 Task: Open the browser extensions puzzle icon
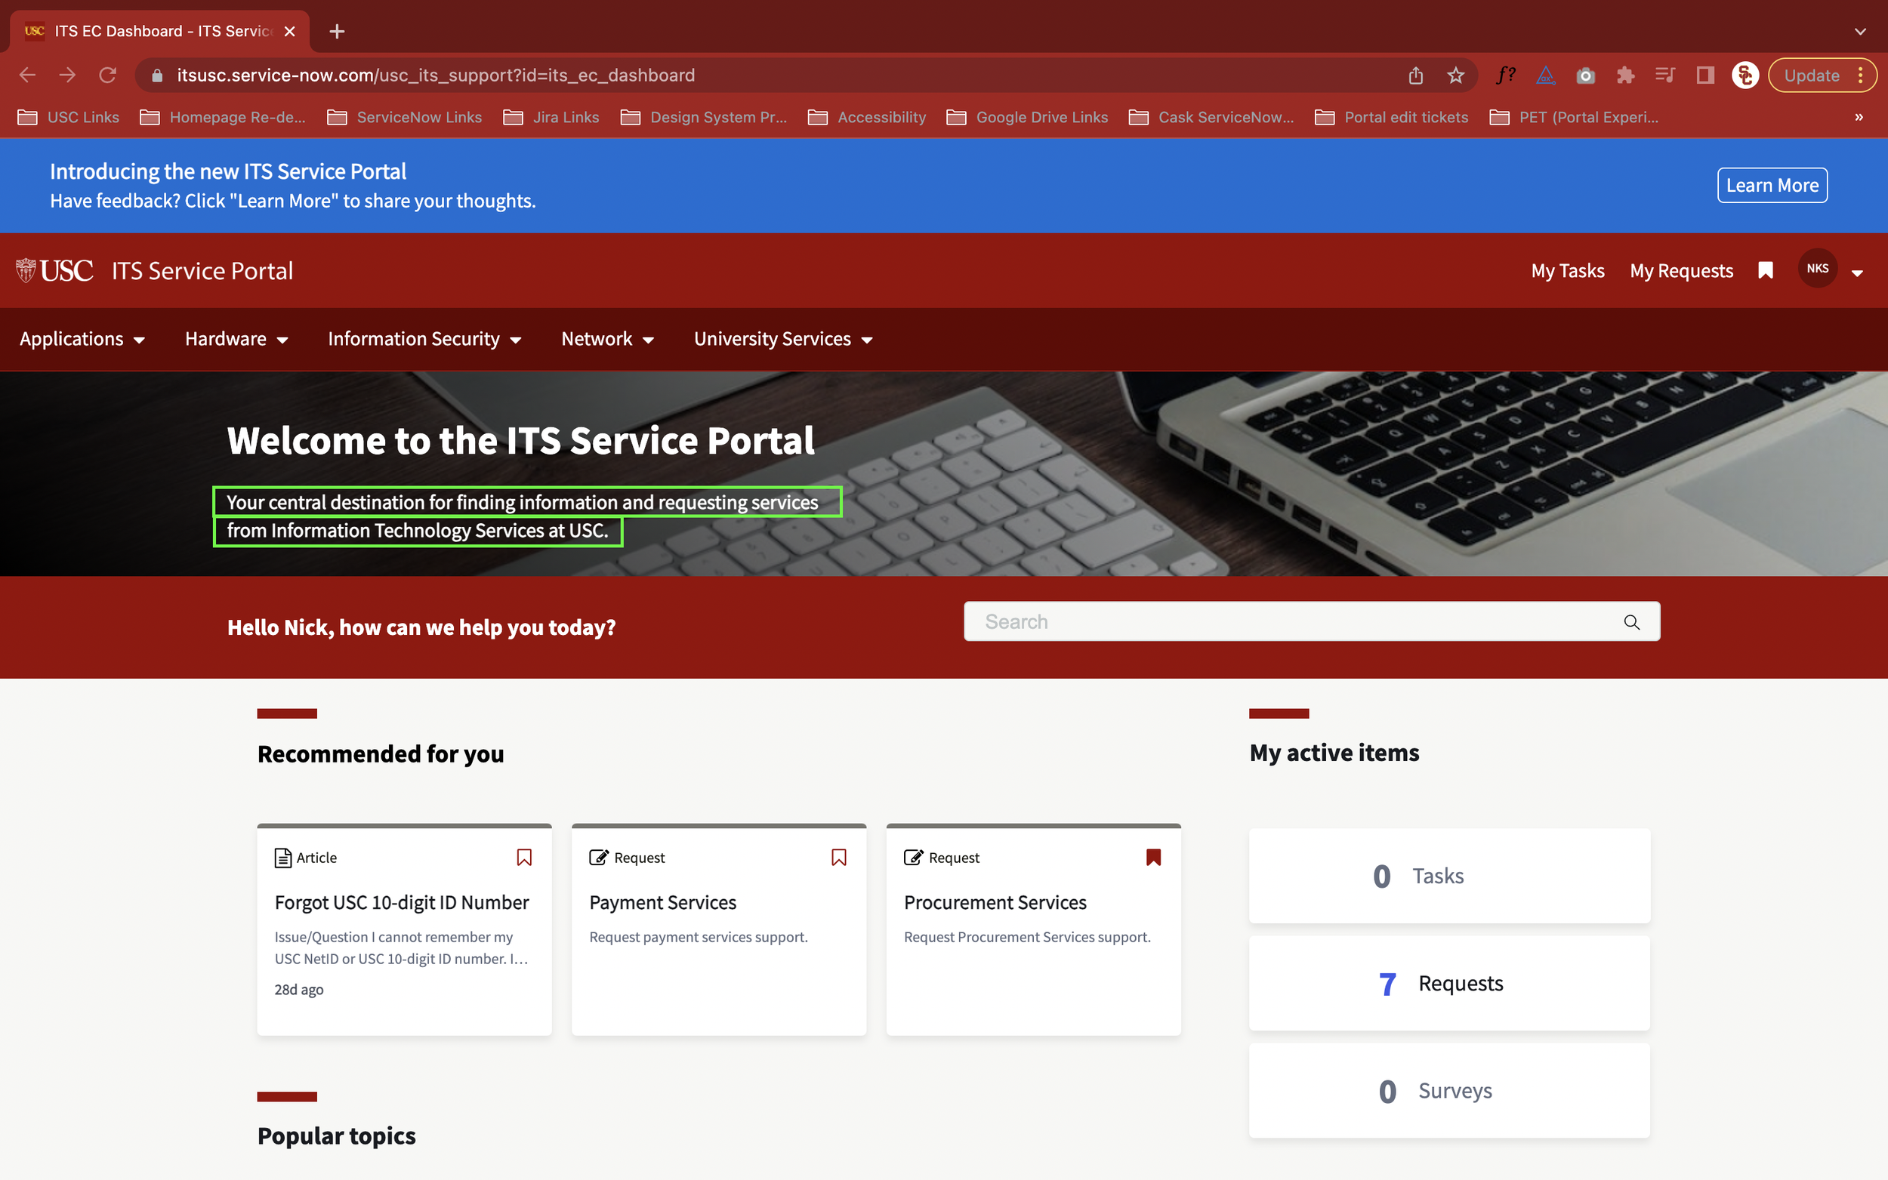(x=1626, y=75)
